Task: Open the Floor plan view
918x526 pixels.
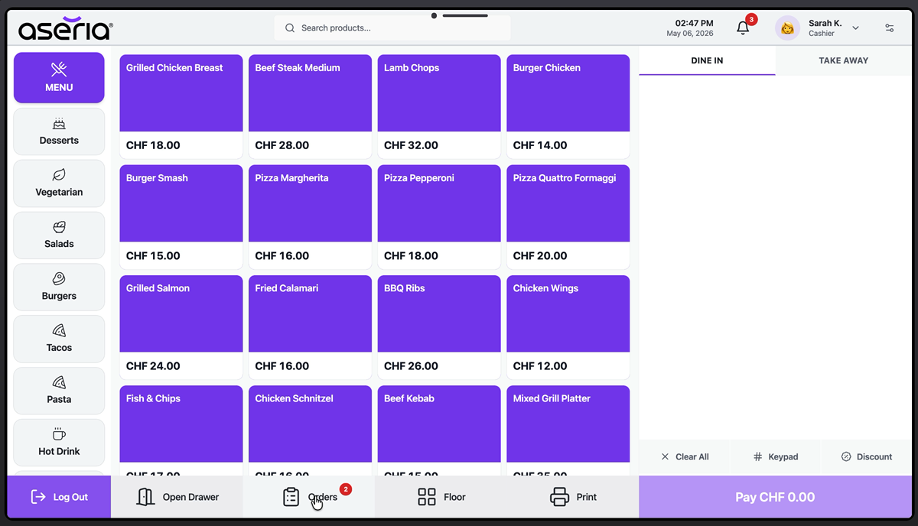Action: coord(441,497)
